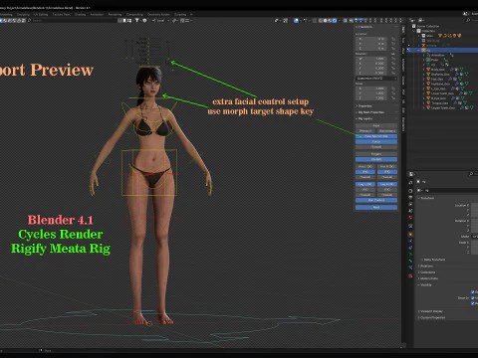This screenshot has width=478, height=358.
Task: Toggle the Leg.L (IK) rig layer
Action: click(x=365, y=184)
